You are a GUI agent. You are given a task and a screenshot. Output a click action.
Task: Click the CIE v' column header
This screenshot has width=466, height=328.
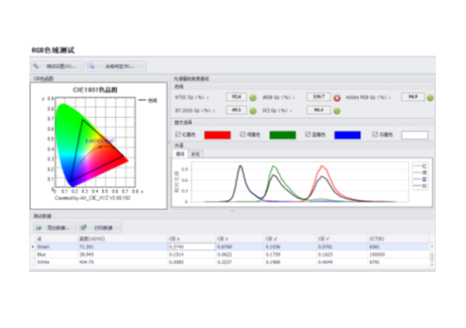click(x=342, y=239)
